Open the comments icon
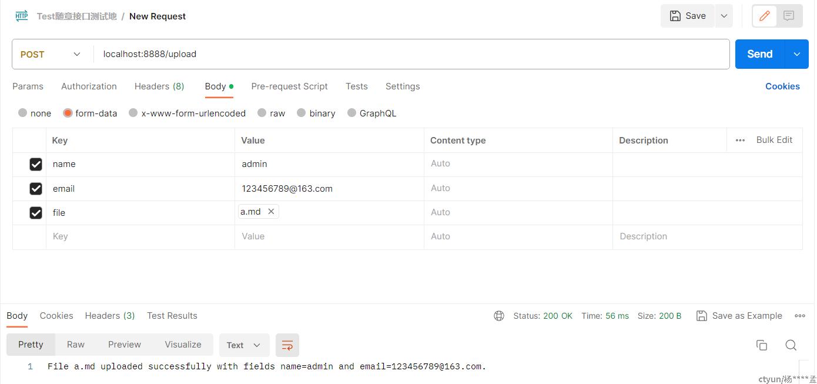 coord(789,16)
